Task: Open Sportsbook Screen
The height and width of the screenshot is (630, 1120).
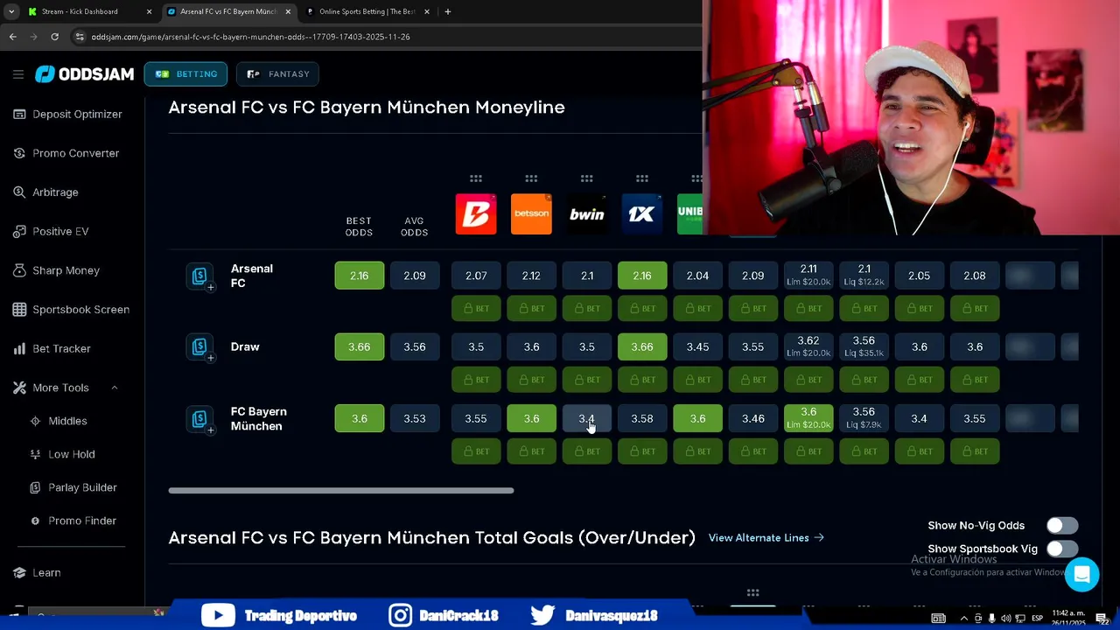Action: coord(71,309)
